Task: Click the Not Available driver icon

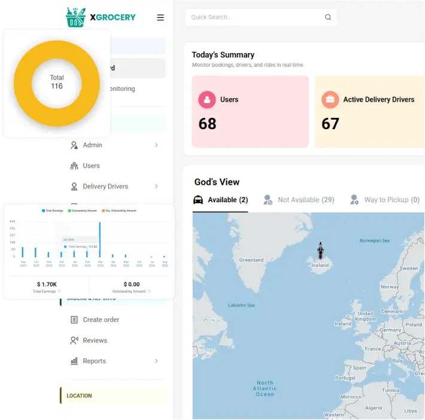Action: point(268,200)
